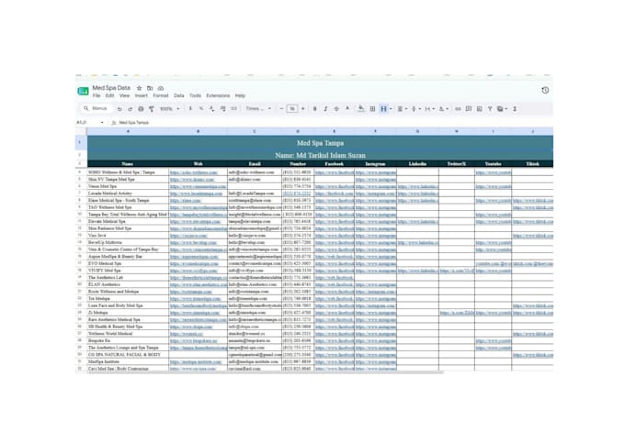Star the Med Spa Data document
625x421 pixels.
coord(139,88)
